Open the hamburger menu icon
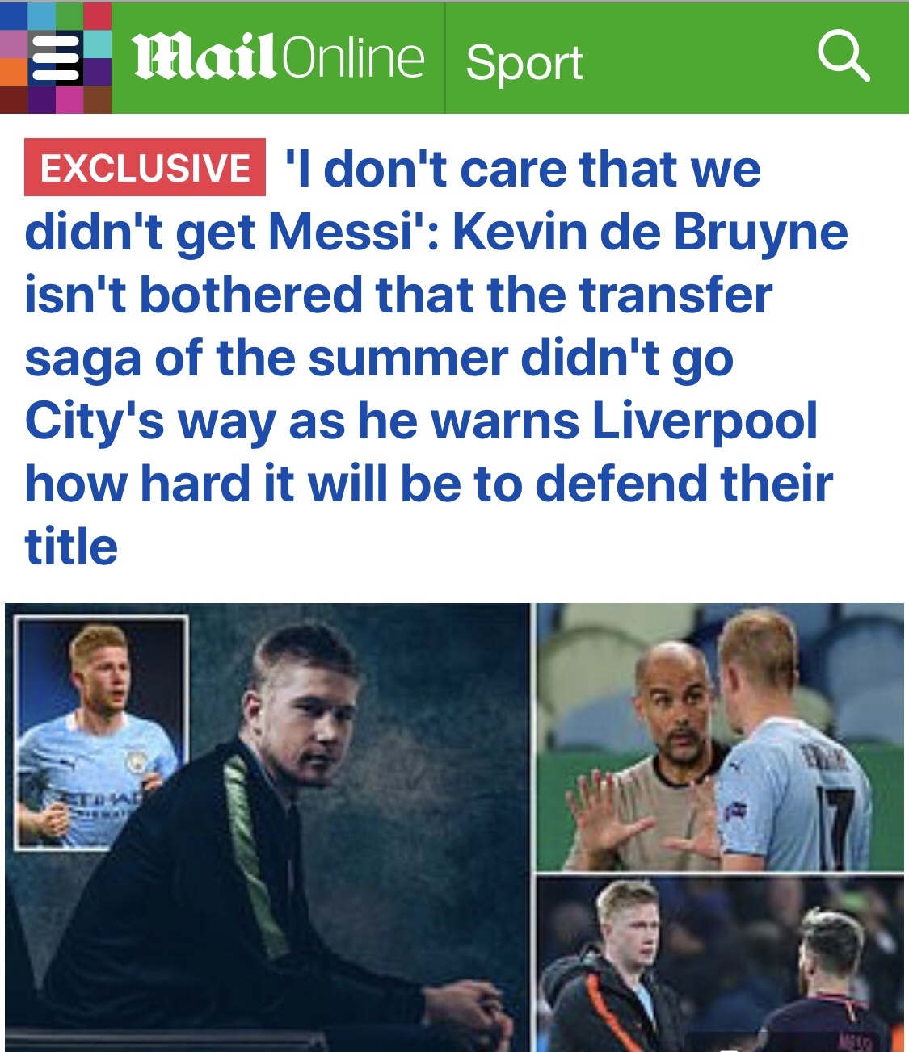Viewport: 909px width, 1052px height. [56, 58]
